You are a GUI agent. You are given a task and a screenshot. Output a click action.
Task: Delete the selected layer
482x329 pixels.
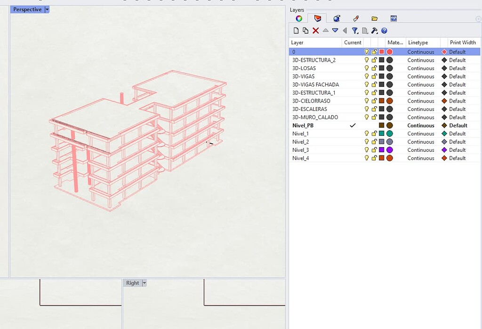[315, 30]
